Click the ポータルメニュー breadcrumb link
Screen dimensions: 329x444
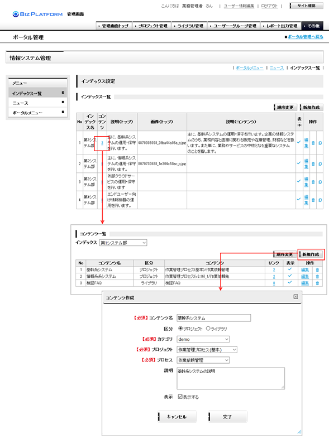(x=250, y=68)
